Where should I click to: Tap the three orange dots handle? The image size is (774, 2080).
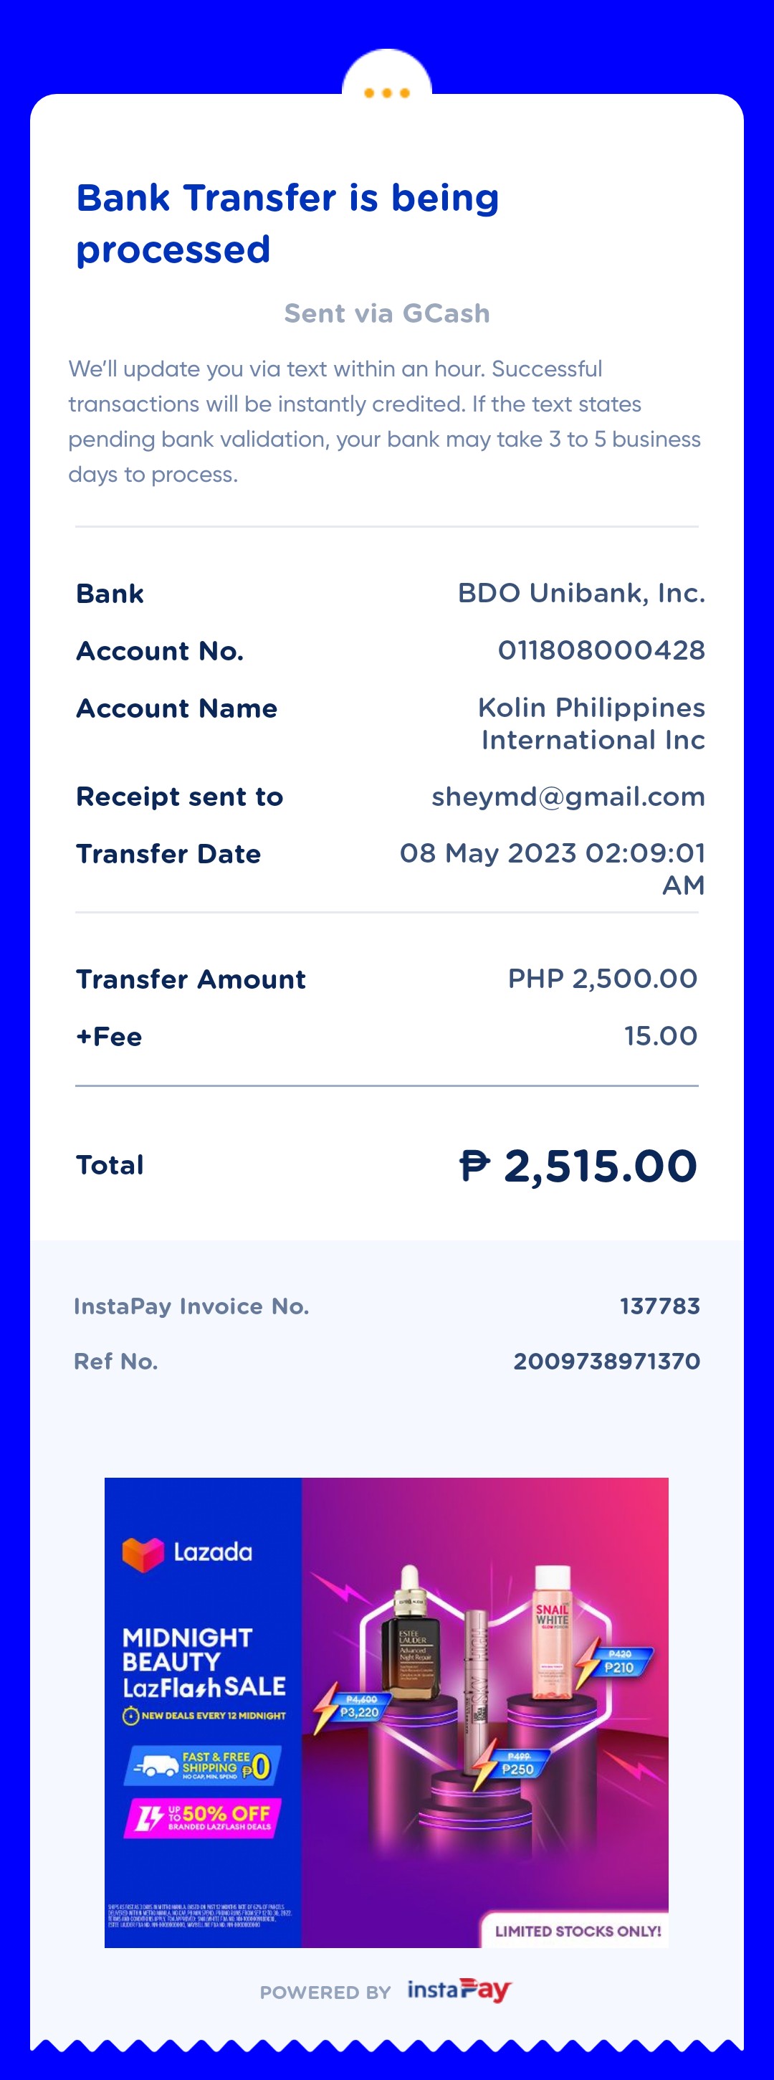tap(386, 93)
